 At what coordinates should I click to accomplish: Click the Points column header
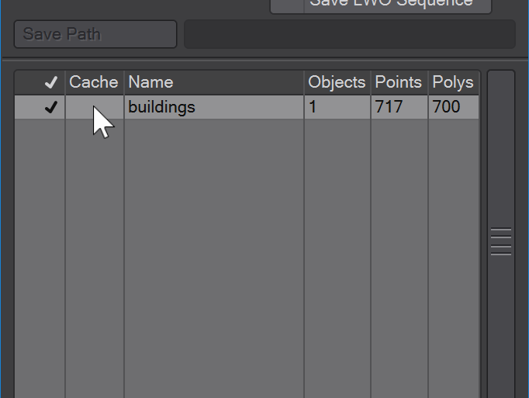point(399,82)
